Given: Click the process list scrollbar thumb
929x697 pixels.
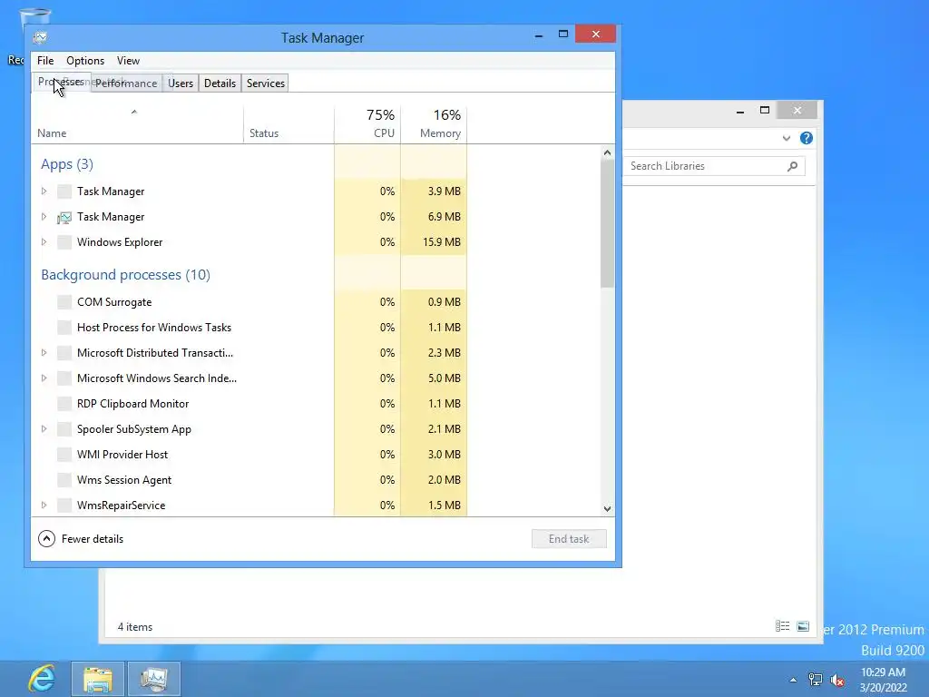Looking at the screenshot, I should click(607, 224).
